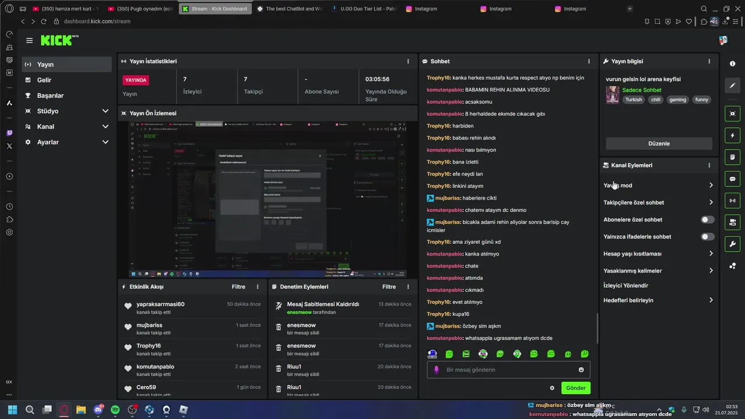
Task: Open Etkinlik Akışı three-dot menu
Action: click(258, 287)
